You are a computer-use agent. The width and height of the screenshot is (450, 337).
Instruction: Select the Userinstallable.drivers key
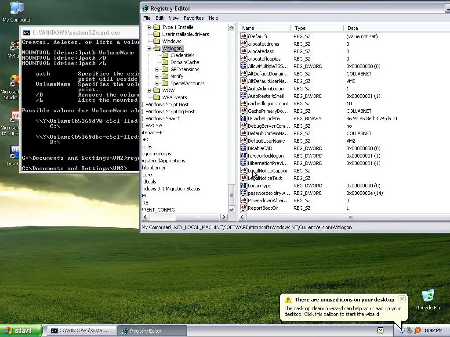pos(185,34)
